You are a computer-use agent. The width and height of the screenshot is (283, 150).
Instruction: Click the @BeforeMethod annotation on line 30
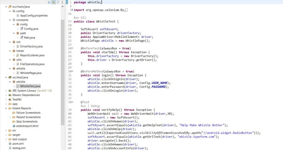[92, 71]
